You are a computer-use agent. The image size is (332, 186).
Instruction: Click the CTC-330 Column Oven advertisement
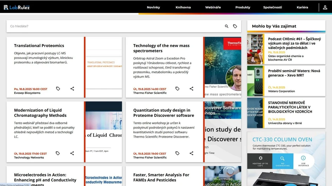tap(286, 158)
